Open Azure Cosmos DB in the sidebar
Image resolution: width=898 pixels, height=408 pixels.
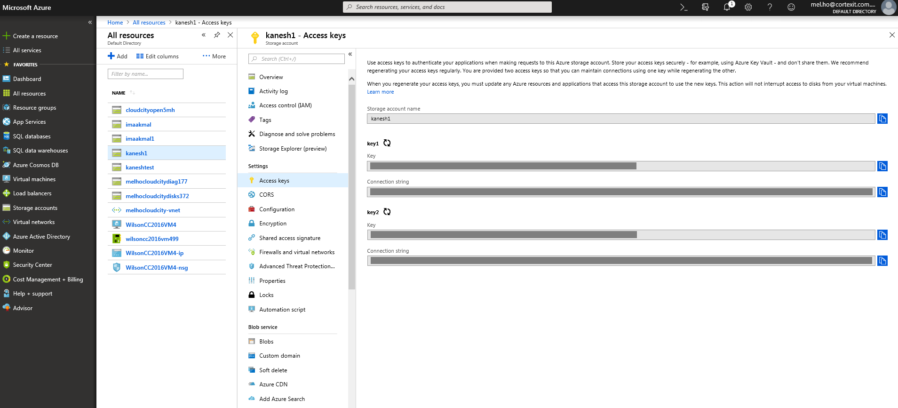36,165
